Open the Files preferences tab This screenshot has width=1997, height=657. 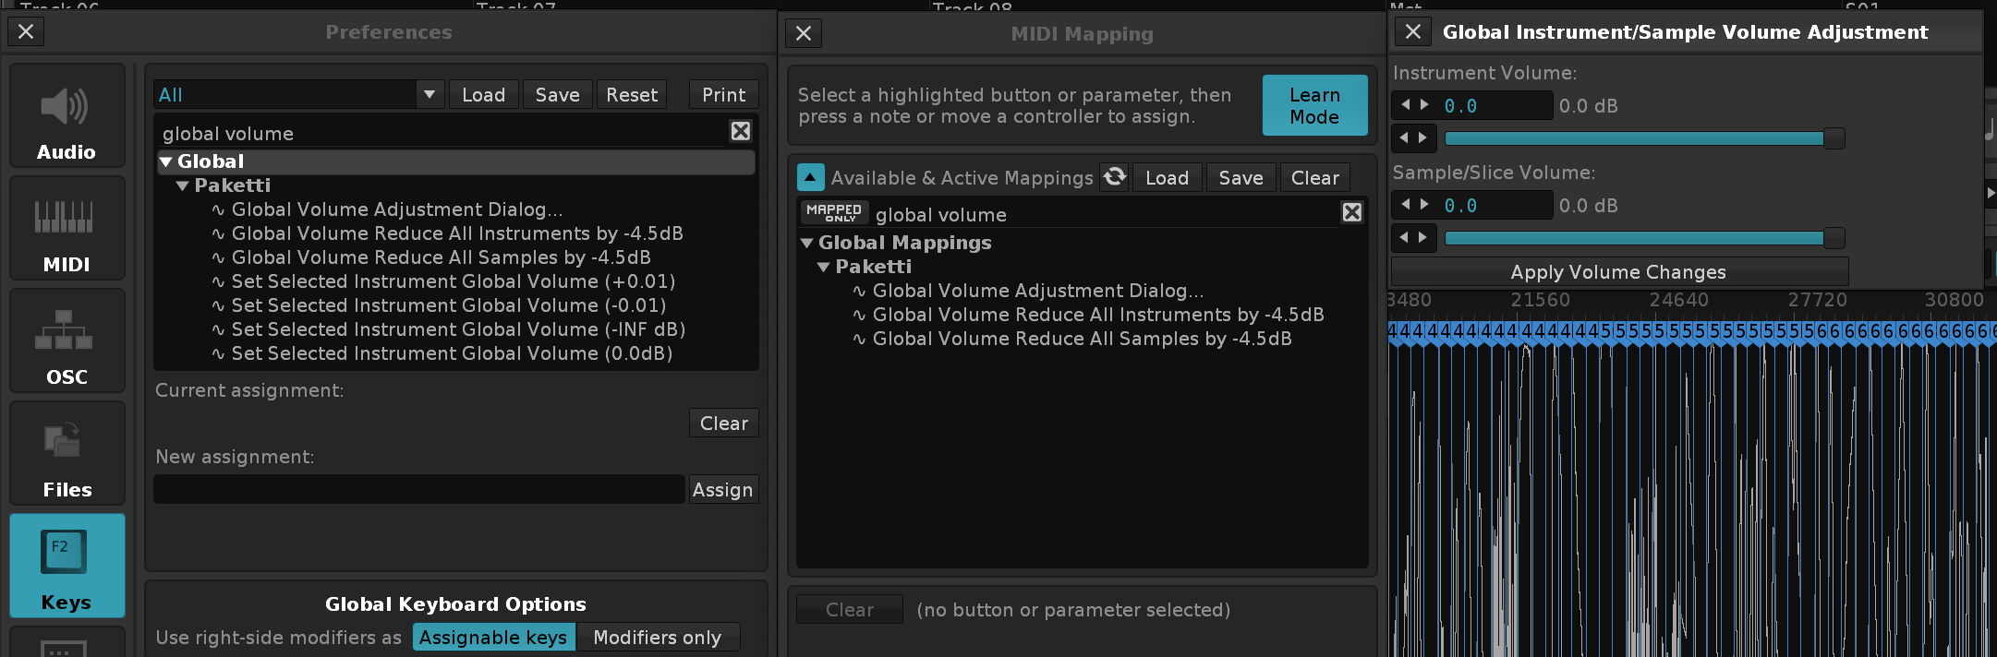click(x=67, y=454)
